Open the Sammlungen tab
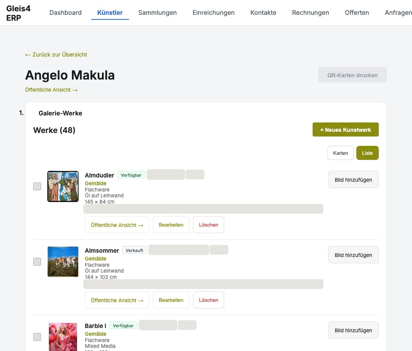412x351 pixels. (x=158, y=12)
